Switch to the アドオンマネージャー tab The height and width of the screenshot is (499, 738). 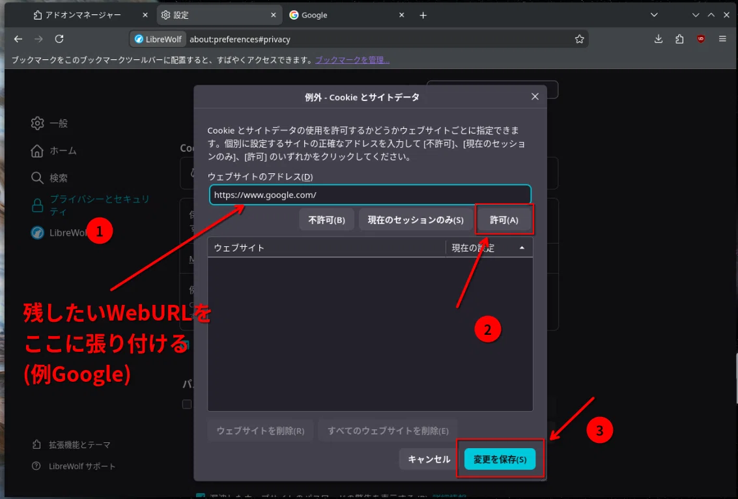(x=91, y=15)
